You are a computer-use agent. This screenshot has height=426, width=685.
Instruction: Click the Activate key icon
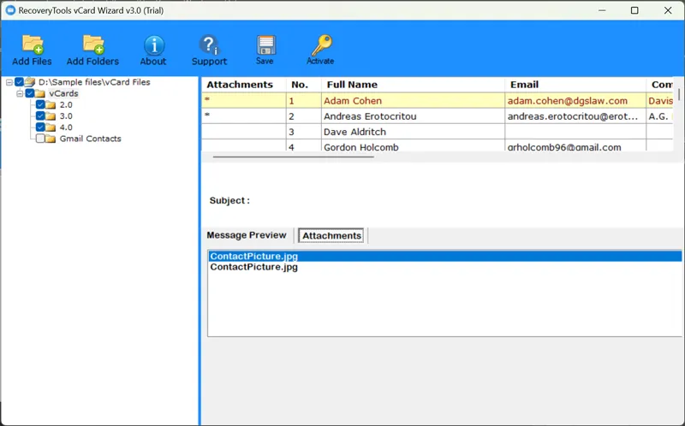pos(320,49)
